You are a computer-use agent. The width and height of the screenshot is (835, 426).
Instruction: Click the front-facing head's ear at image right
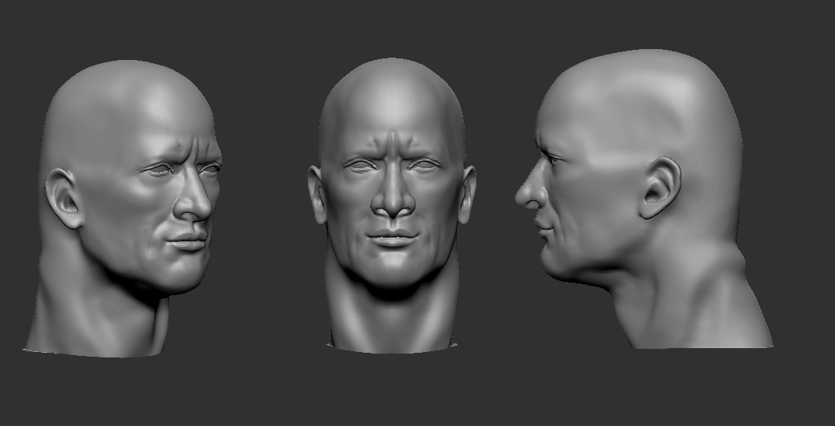468,195
